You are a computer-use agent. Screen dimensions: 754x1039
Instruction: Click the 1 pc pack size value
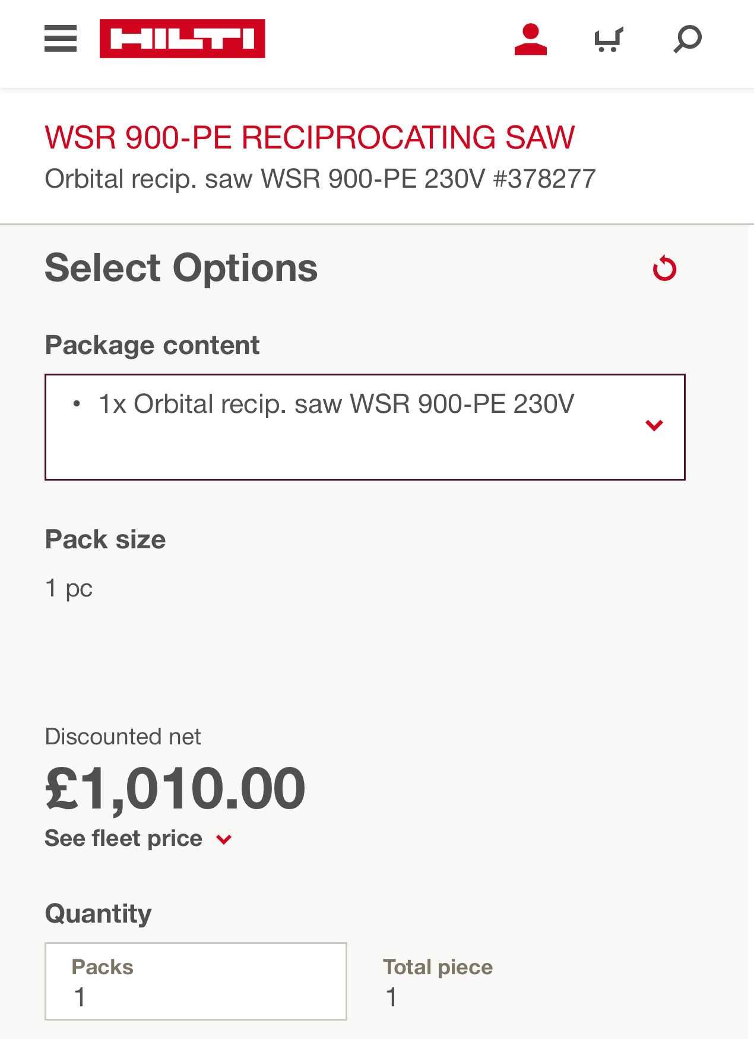tap(69, 588)
